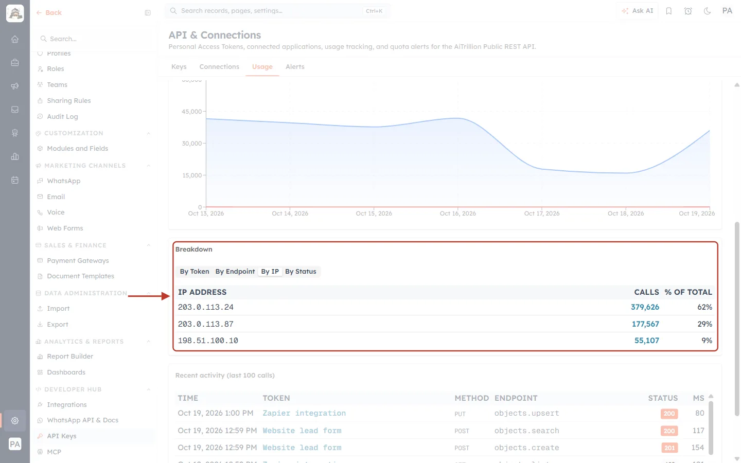The height and width of the screenshot is (463, 741).
Task: Open the Zapier integration token link
Action: (x=304, y=414)
